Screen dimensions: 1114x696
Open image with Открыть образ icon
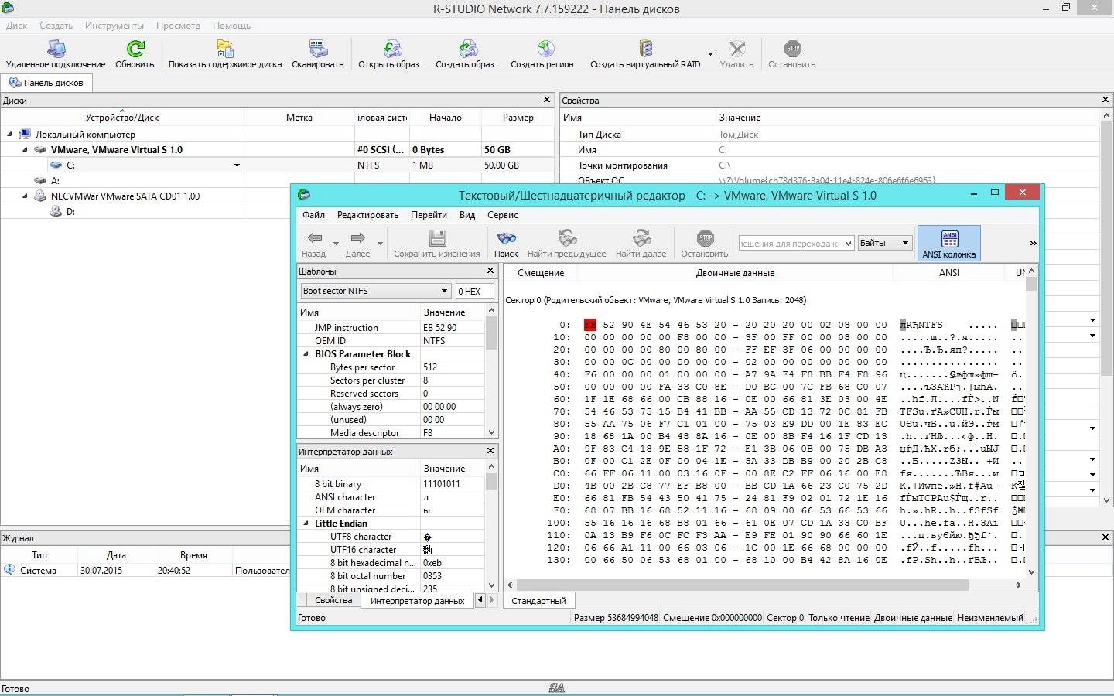click(x=392, y=49)
